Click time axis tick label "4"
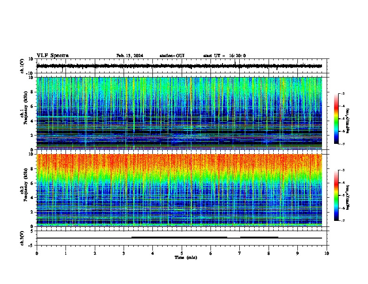This screenshot has width=368, height=284. coord(153,253)
